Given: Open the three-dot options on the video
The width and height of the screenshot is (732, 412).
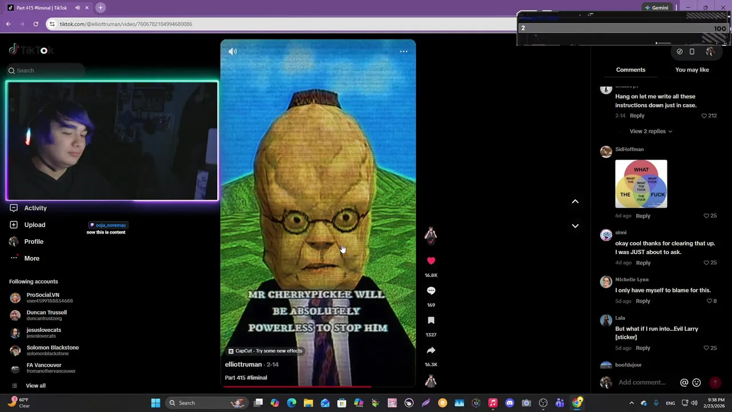Looking at the screenshot, I should (x=404, y=51).
